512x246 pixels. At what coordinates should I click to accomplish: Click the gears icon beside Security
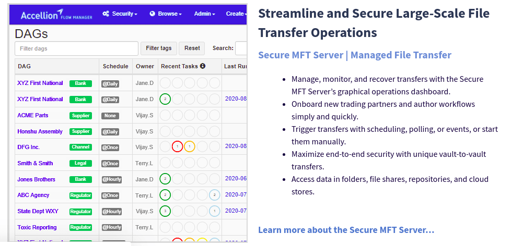click(x=106, y=14)
